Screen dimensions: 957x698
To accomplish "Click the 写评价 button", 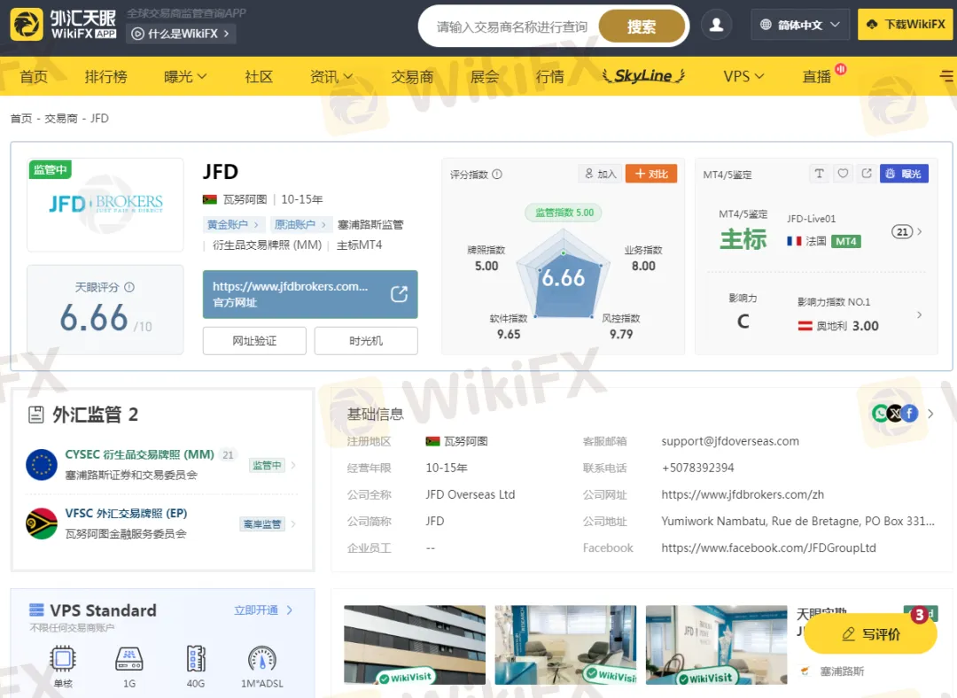I will coord(870,634).
